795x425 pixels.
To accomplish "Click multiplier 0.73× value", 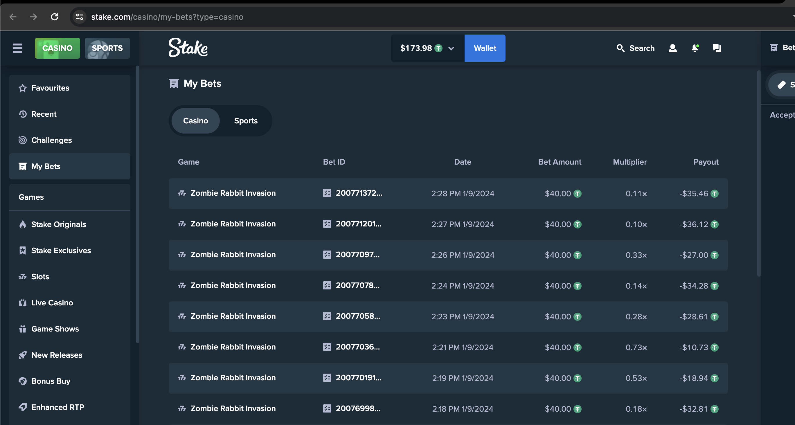I will [636, 347].
